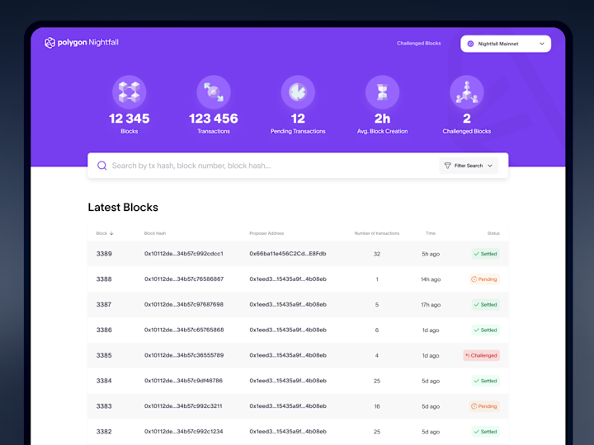
Task: Click the search magnifier icon
Action: point(102,166)
